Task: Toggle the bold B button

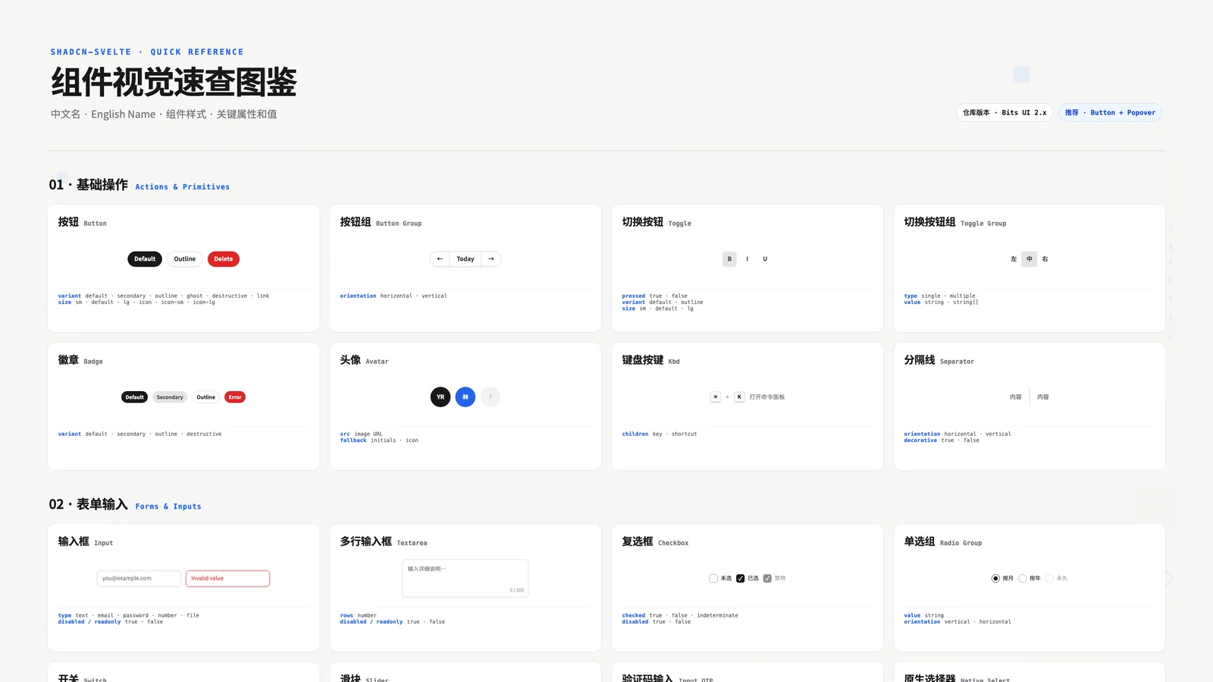Action: point(729,259)
